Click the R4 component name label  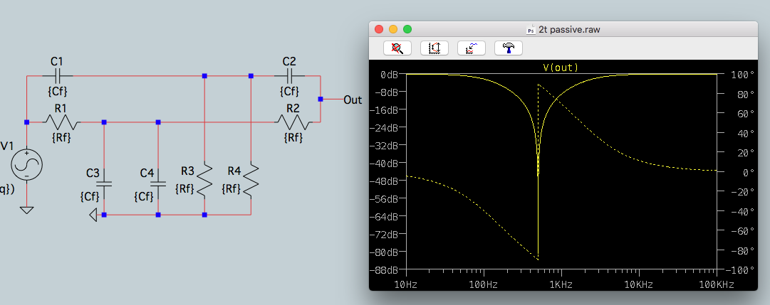coord(234,171)
